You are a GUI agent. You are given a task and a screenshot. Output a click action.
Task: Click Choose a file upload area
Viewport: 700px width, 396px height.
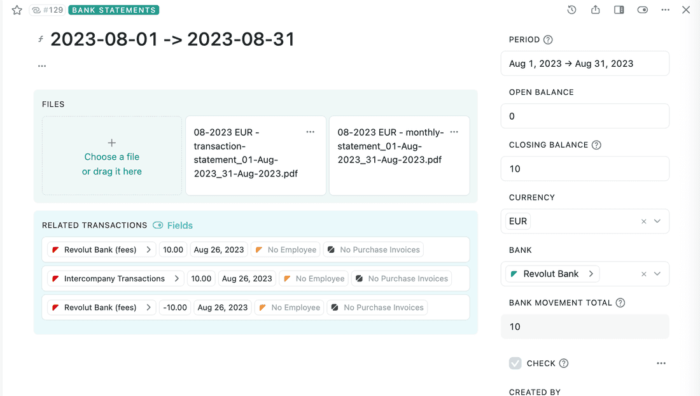point(112,156)
